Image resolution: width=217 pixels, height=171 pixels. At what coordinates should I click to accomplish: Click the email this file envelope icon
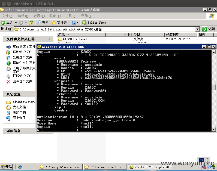click(x=8, y=69)
